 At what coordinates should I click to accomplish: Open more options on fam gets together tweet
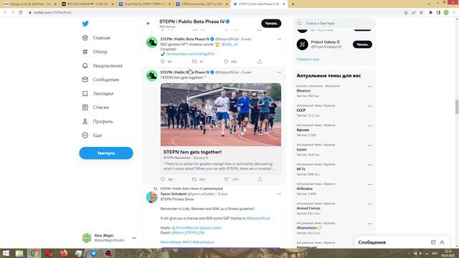(279, 72)
